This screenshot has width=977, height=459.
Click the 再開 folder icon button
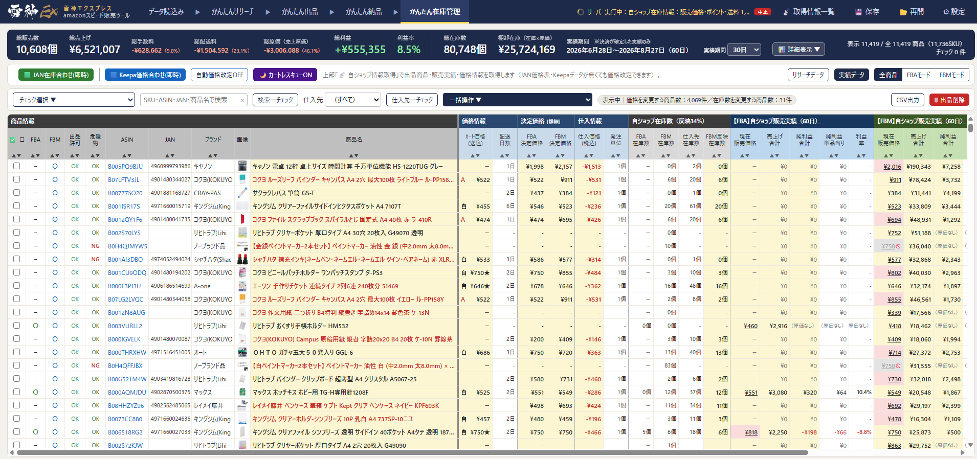pos(912,12)
